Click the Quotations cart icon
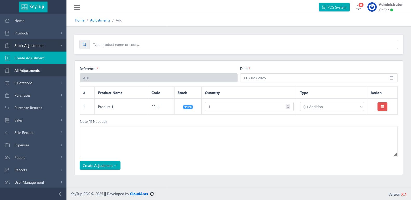The image size is (411, 200). pyautogui.click(x=7, y=83)
